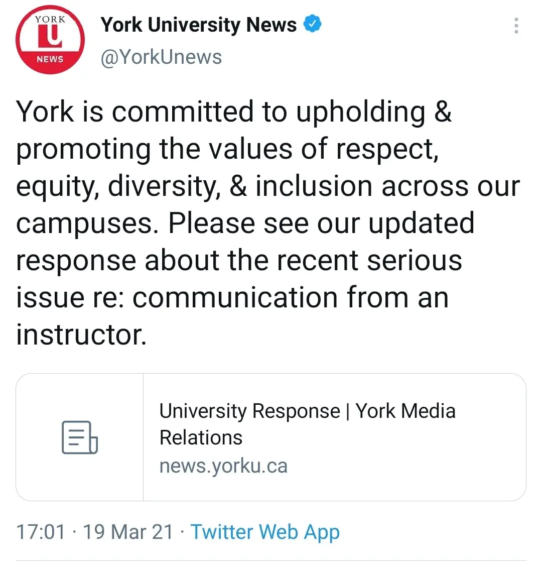Click the document icon in link card
The width and height of the screenshot is (542, 561).
click(x=79, y=437)
